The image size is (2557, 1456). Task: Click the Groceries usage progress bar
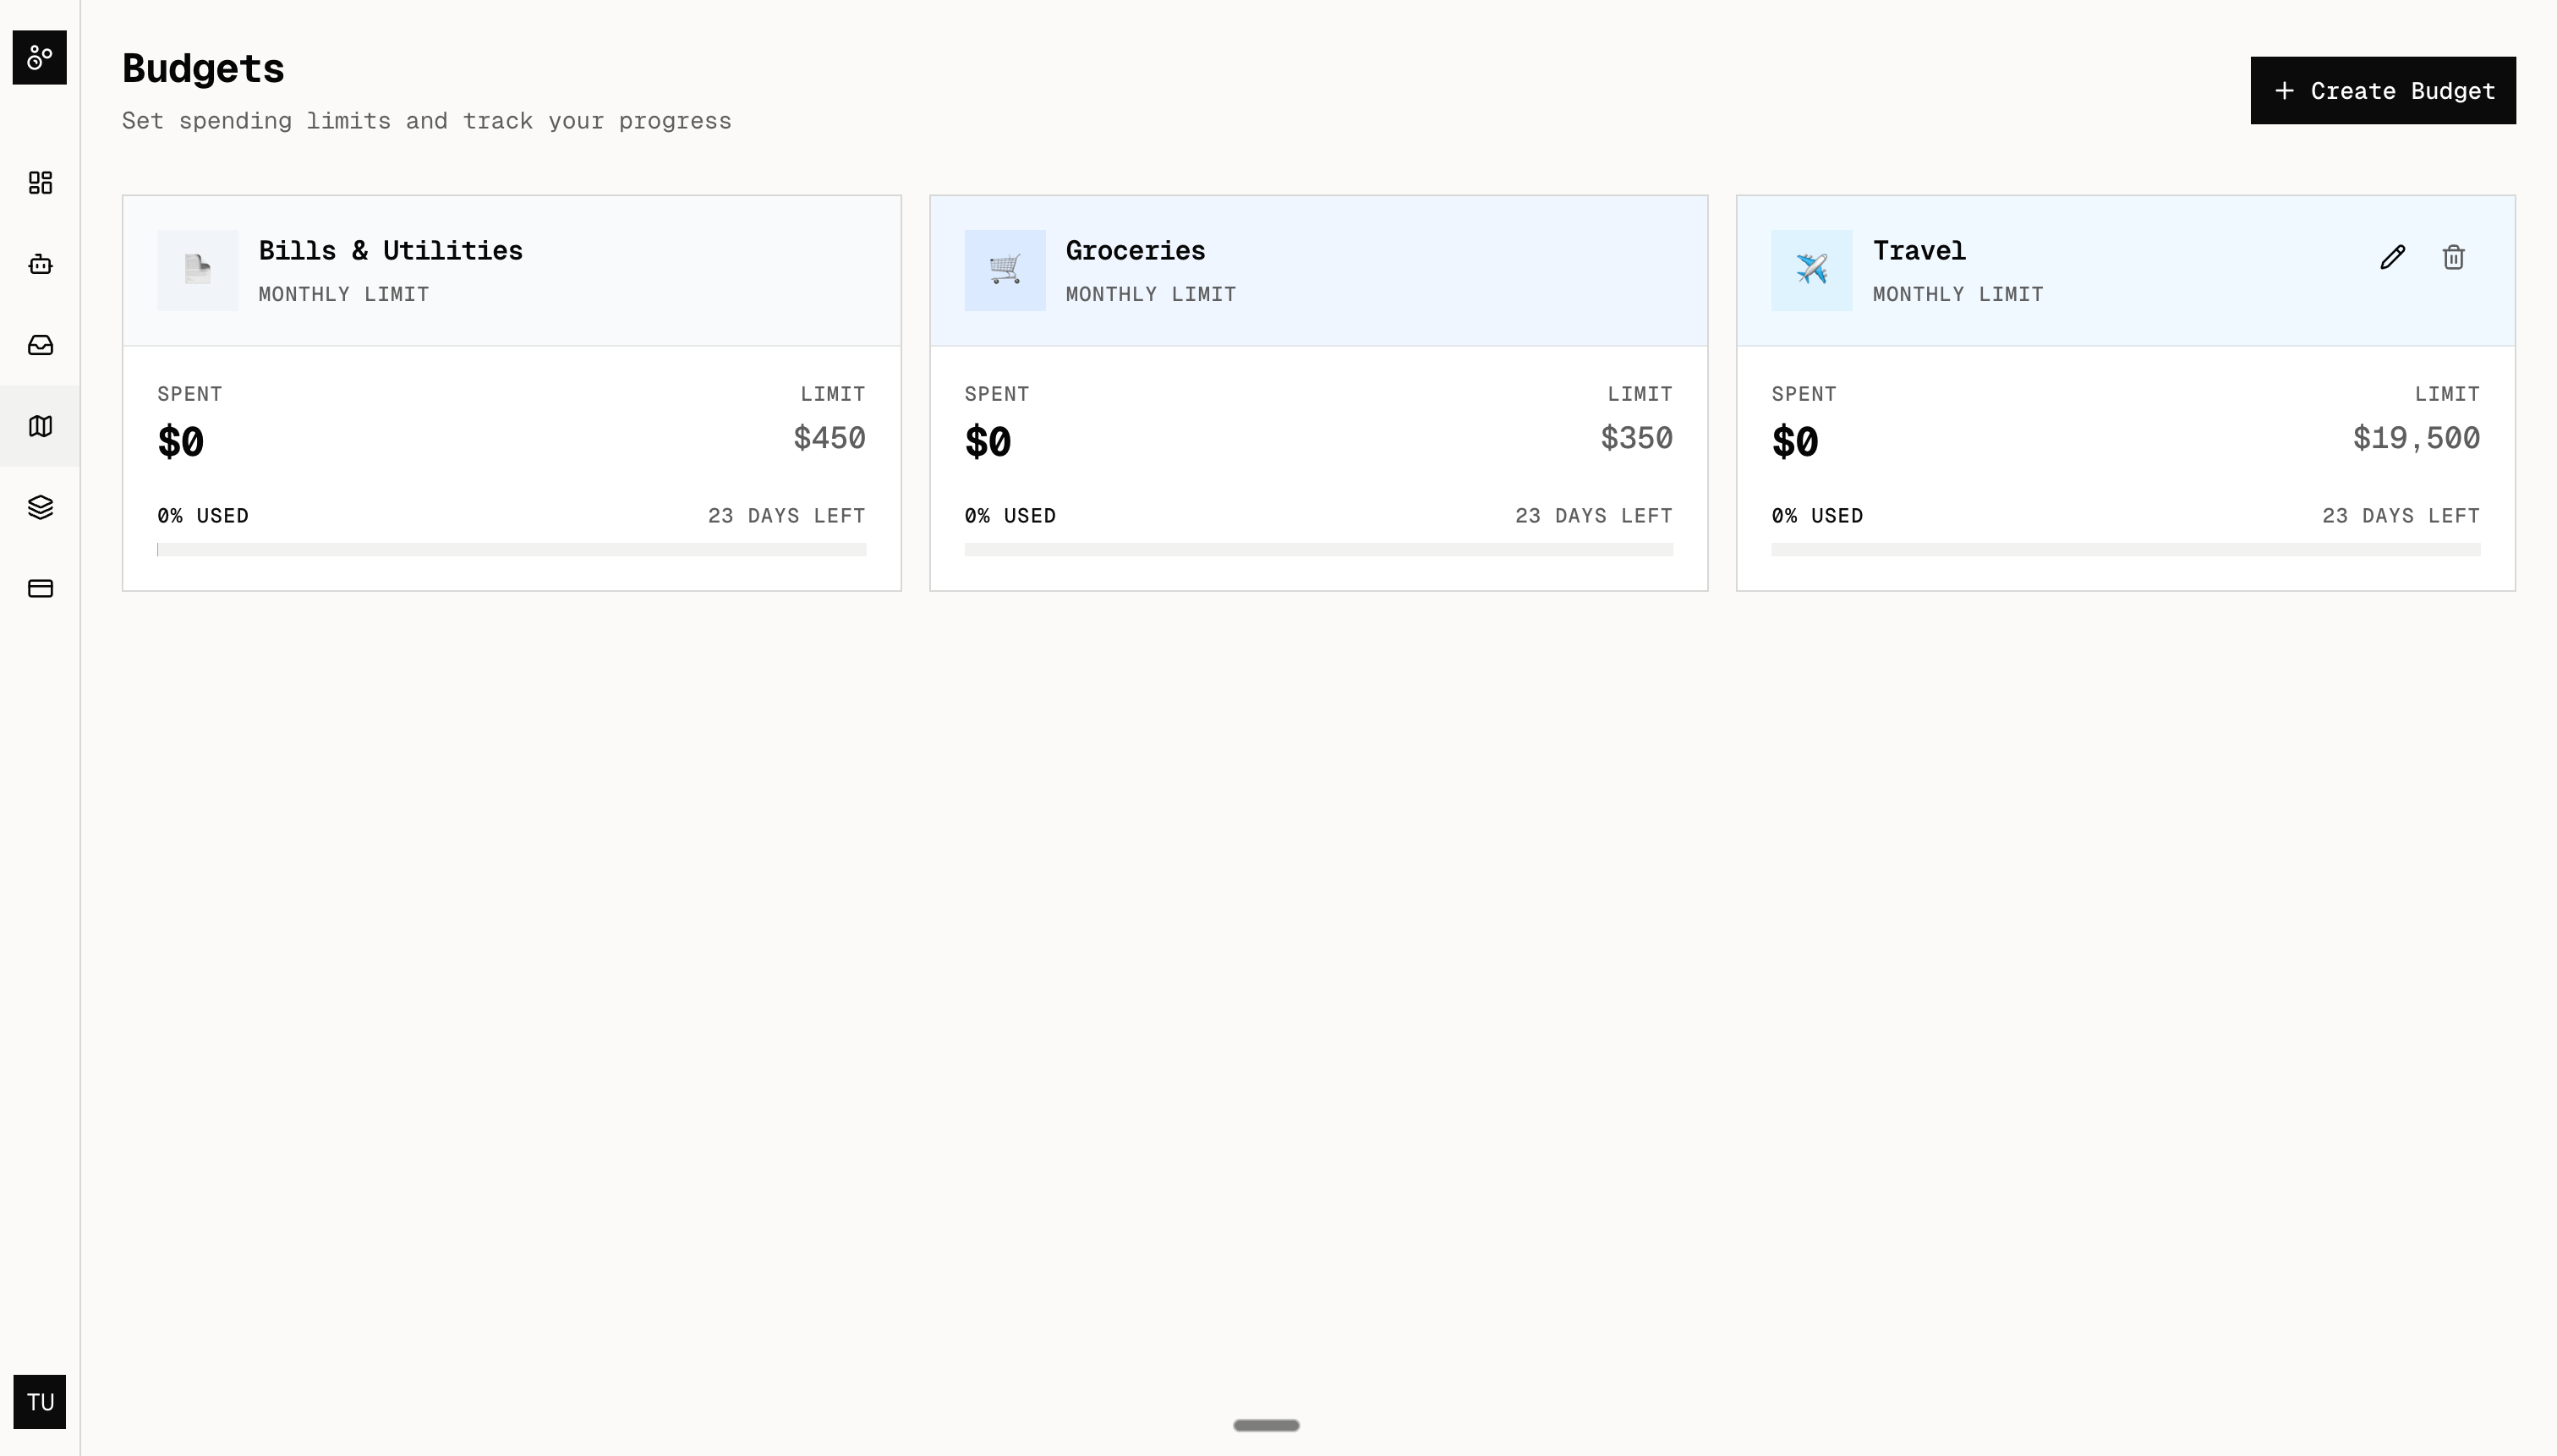(1319, 549)
